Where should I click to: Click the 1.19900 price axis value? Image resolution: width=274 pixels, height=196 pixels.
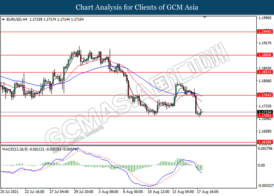click(x=265, y=18)
